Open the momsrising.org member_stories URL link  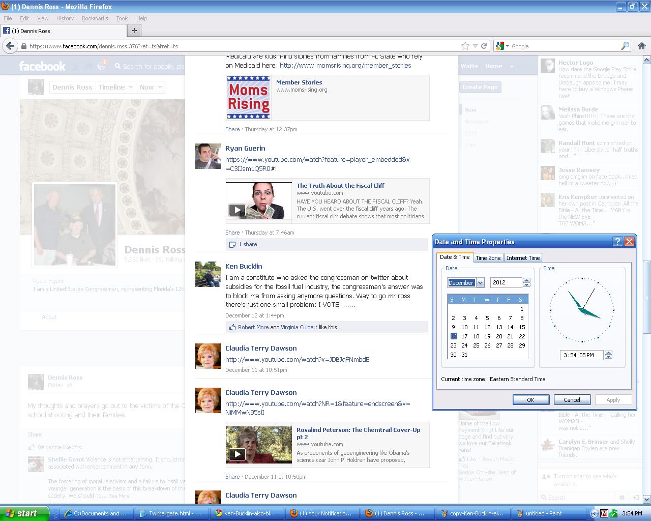coord(345,65)
